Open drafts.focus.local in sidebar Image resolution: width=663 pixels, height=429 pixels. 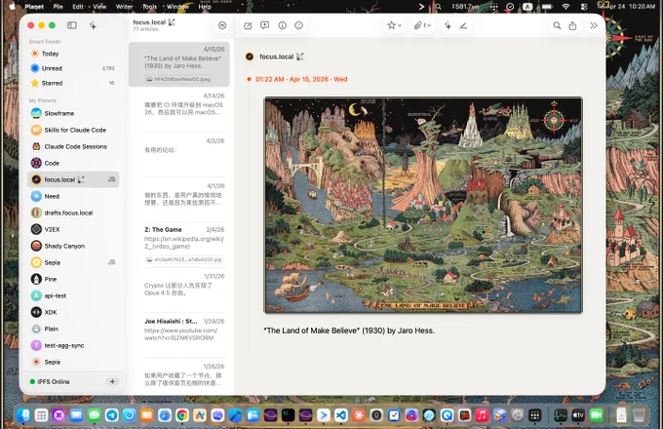[73, 213]
